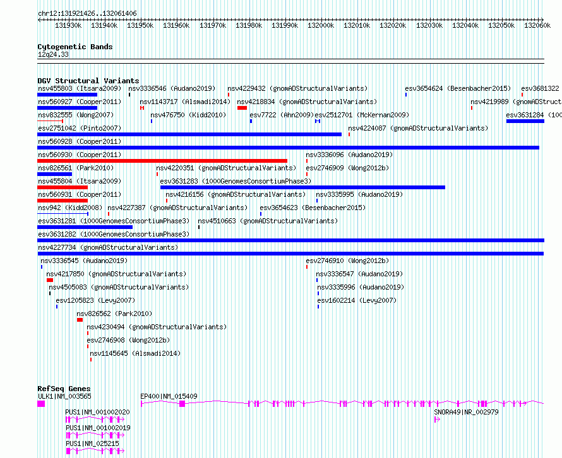Open nsv4224087 gnomAD variant label
This screenshot has width=562, height=458.
[x=418, y=128]
